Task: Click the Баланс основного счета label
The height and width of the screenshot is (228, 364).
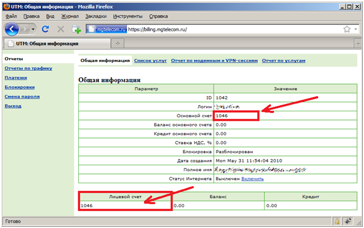Action: (x=183, y=125)
